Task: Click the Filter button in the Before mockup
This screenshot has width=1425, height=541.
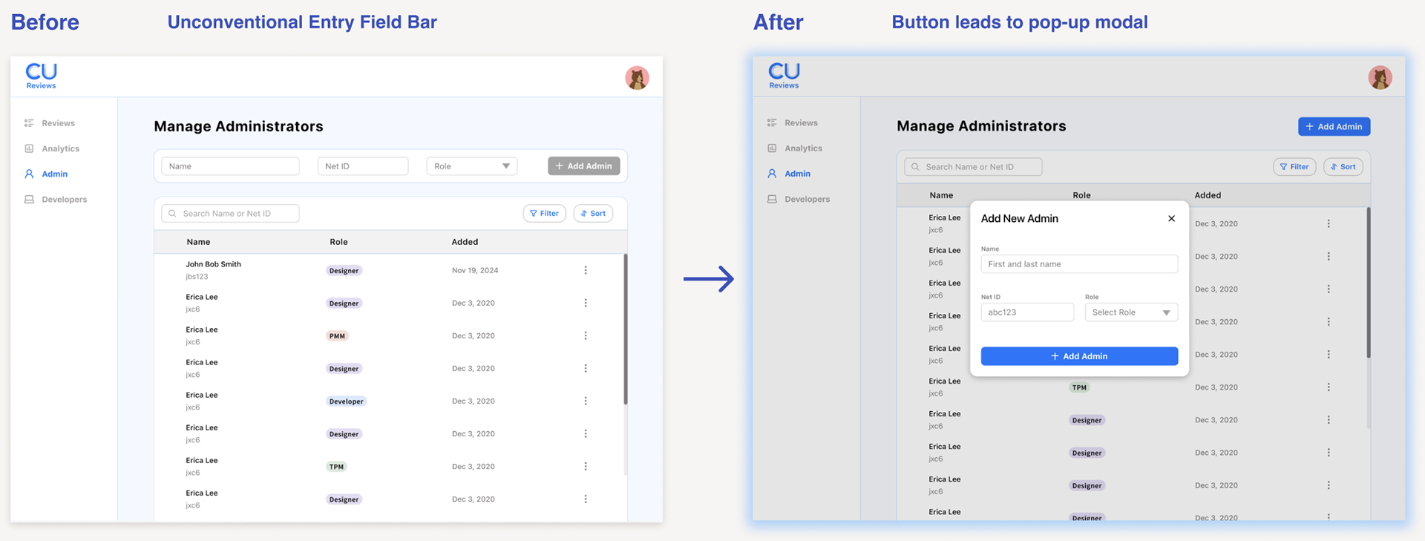Action: [x=545, y=214]
